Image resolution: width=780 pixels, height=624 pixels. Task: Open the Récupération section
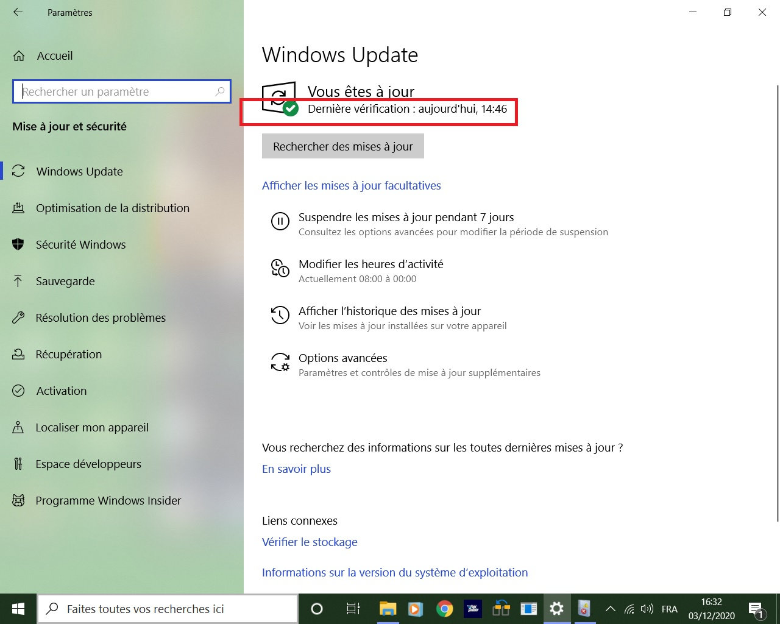point(69,355)
